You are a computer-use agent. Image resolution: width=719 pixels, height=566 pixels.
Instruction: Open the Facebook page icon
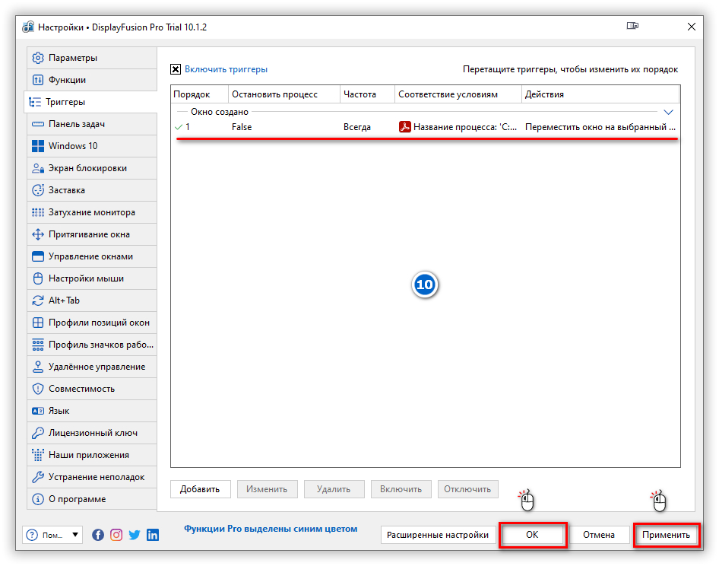tap(98, 535)
